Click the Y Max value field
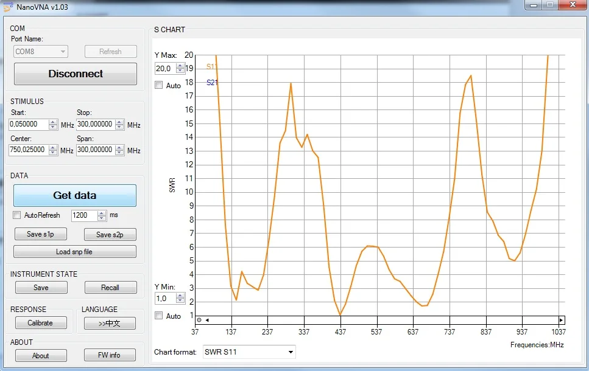This screenshot has width=589, height=371. [165, 69]
